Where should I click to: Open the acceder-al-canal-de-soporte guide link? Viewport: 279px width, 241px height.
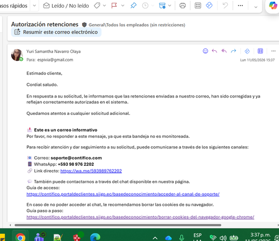click(123, 194)
